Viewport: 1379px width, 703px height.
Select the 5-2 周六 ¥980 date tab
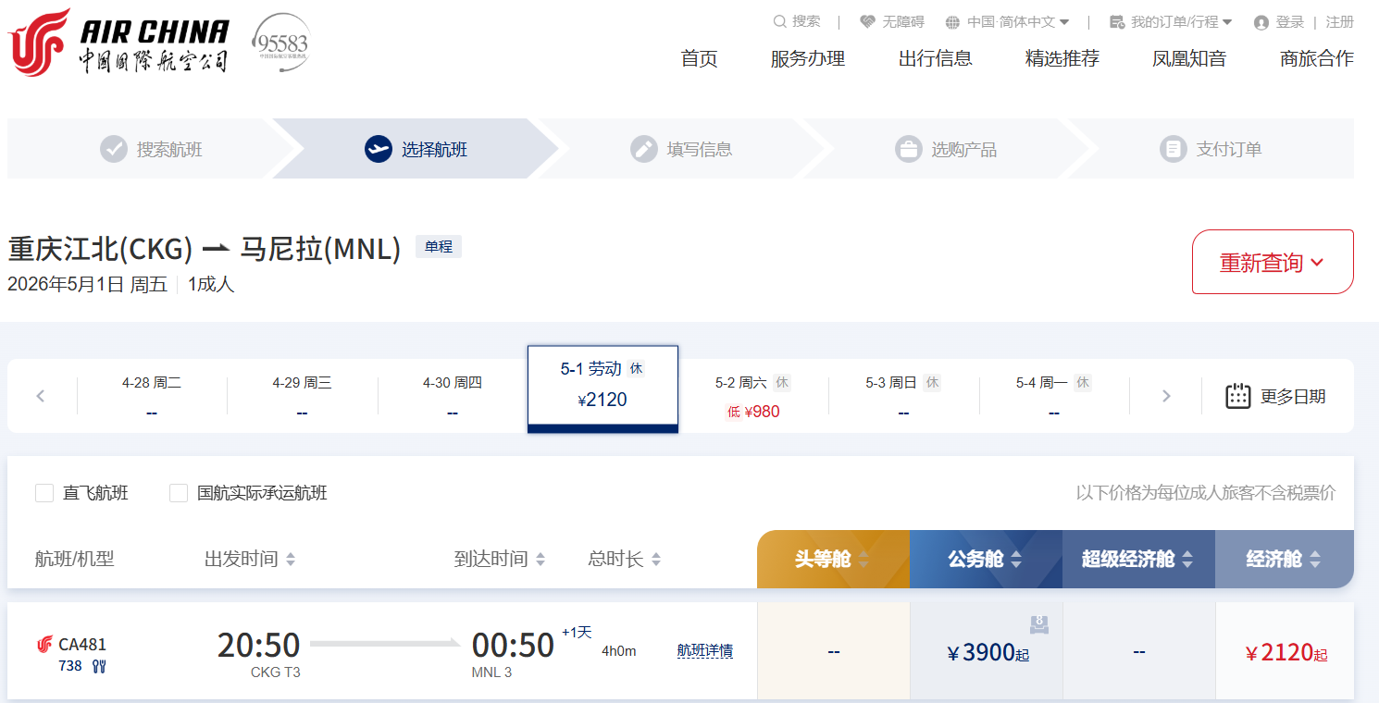753,397
